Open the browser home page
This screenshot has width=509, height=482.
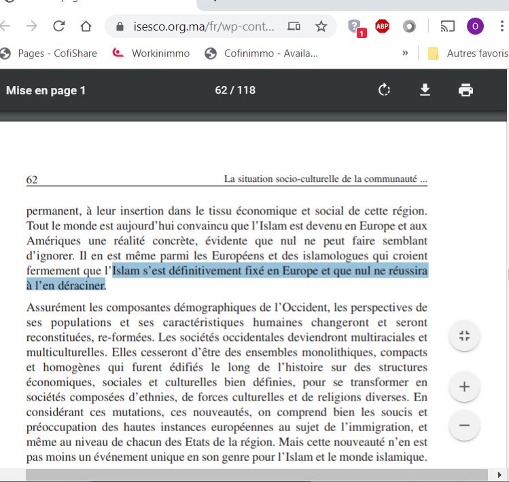(x=86, y=26)
